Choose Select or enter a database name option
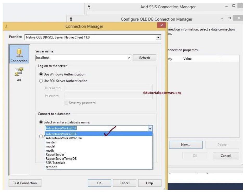 [41, 122]
